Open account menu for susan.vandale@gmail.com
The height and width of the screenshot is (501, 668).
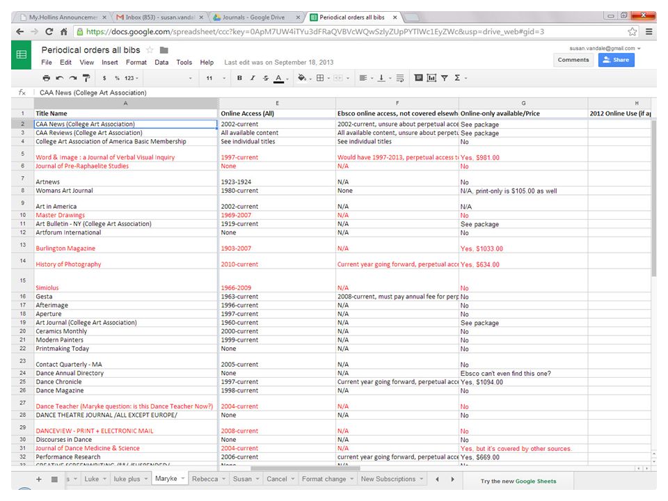pos(605,48)
